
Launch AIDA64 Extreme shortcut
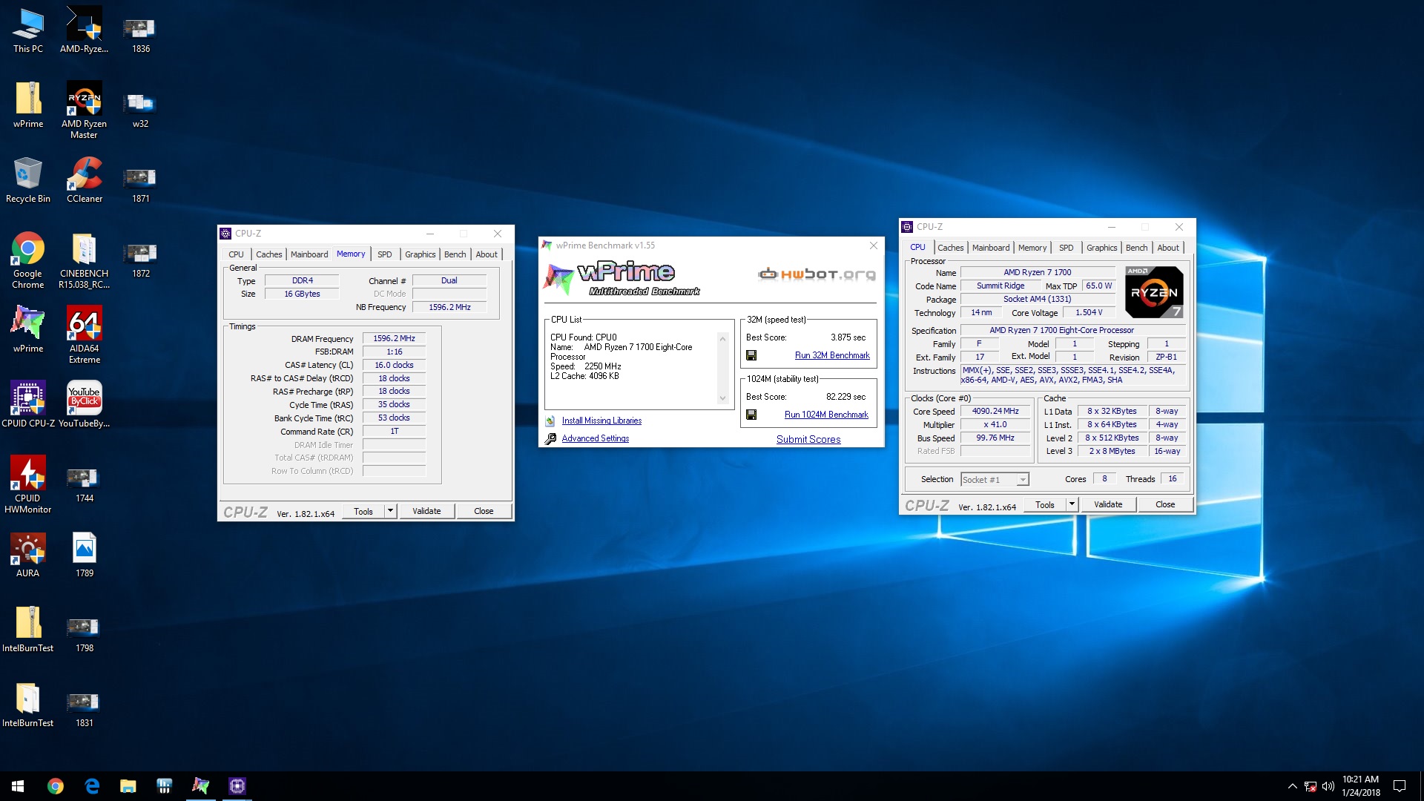[85, 334]
